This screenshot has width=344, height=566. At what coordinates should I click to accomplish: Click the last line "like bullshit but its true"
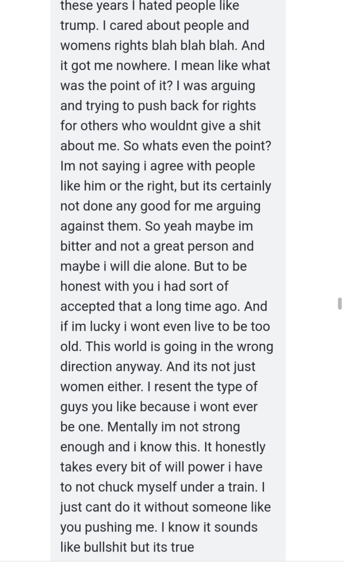click(127, 547)
